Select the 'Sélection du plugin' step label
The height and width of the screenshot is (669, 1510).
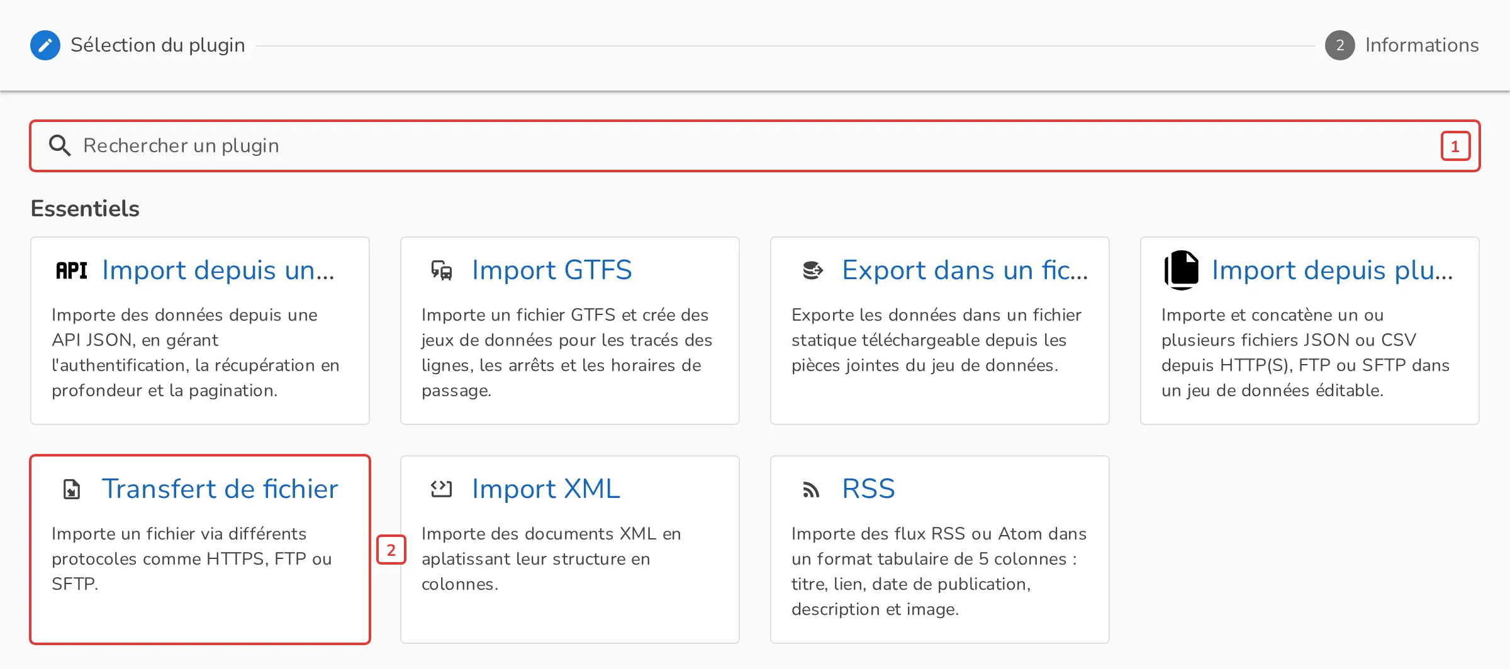[x=158, y=45]
